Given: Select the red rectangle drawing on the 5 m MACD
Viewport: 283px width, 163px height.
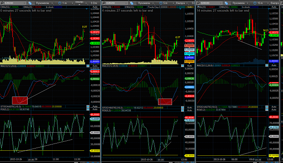Looking at the screenshot, I should pos(165,101).
